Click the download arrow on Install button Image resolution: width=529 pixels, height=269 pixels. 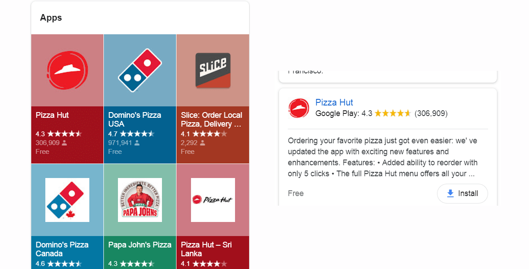pos(450,193)
